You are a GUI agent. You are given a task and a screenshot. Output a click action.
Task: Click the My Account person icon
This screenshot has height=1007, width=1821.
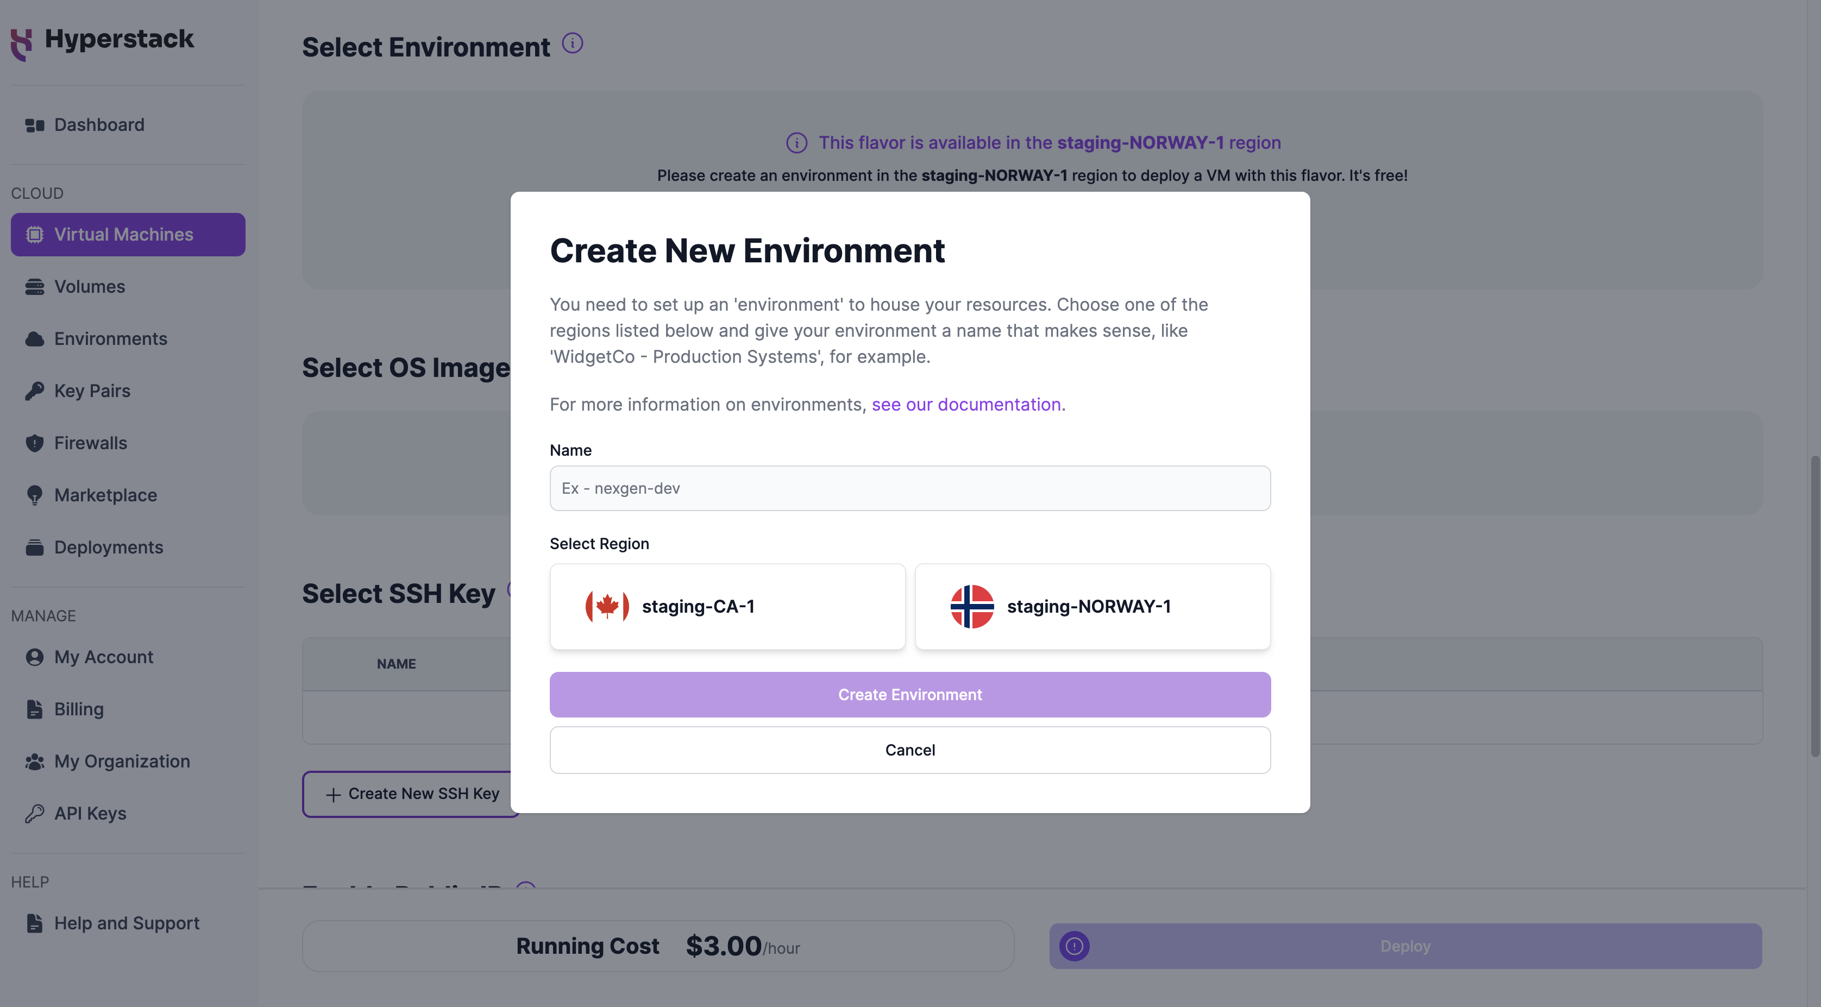tap(35, 657)
